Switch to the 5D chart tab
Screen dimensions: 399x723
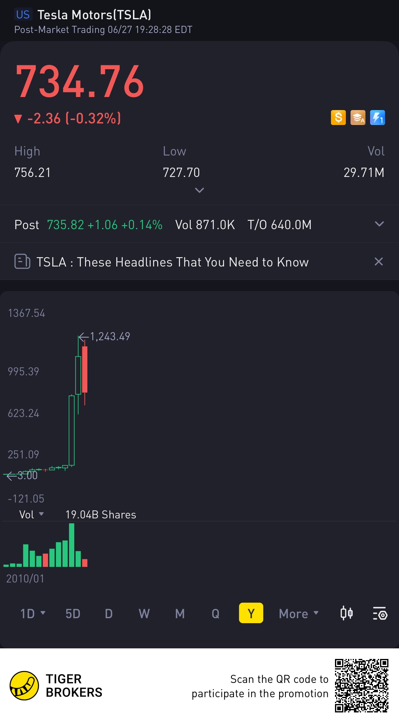click(73, 613)
